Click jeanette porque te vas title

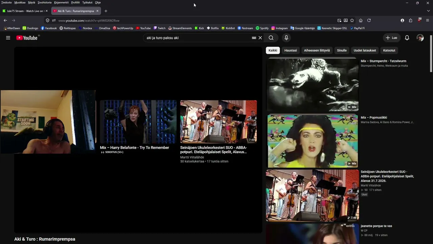[x=376, y=226]
